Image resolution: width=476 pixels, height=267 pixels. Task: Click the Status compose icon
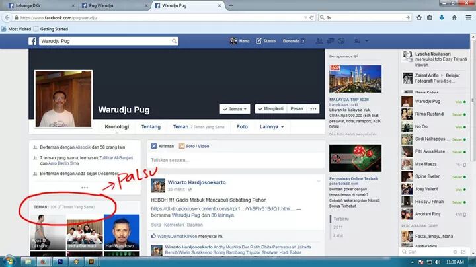[258, 41]
